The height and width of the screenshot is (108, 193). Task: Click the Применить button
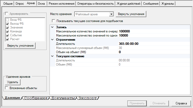(137, 103)
